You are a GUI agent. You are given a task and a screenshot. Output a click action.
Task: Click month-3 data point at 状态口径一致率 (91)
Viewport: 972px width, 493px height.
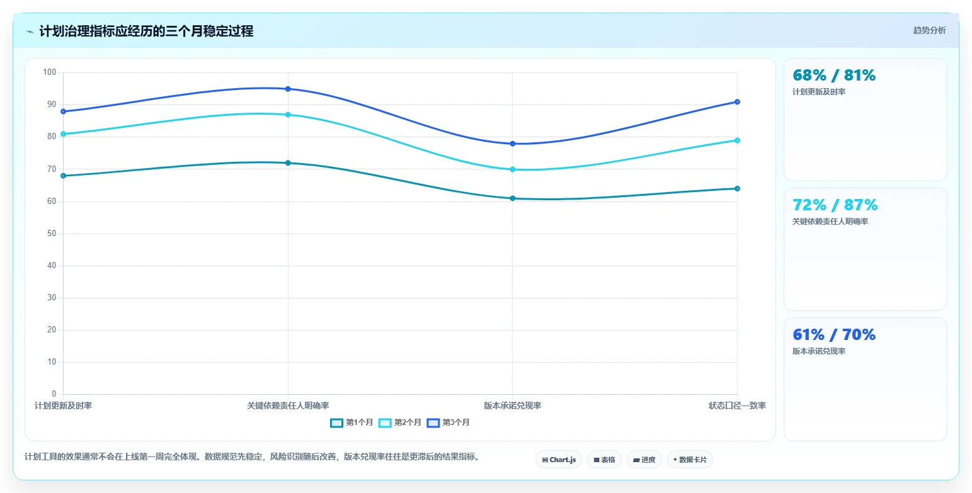(x=737, y=102)
